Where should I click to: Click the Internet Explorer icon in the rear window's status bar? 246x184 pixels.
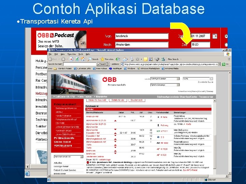point(27,173)
